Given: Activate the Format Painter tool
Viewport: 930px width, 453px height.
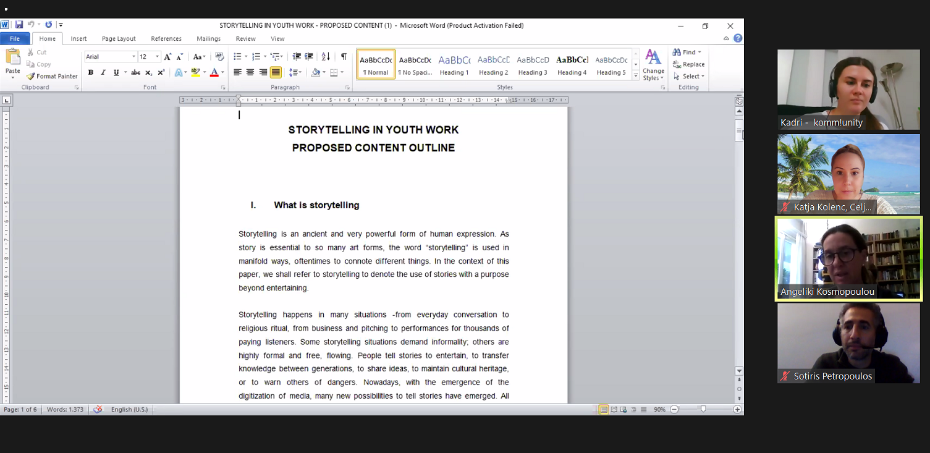Looking at the screenshot, I should click(x=52, y=76).
